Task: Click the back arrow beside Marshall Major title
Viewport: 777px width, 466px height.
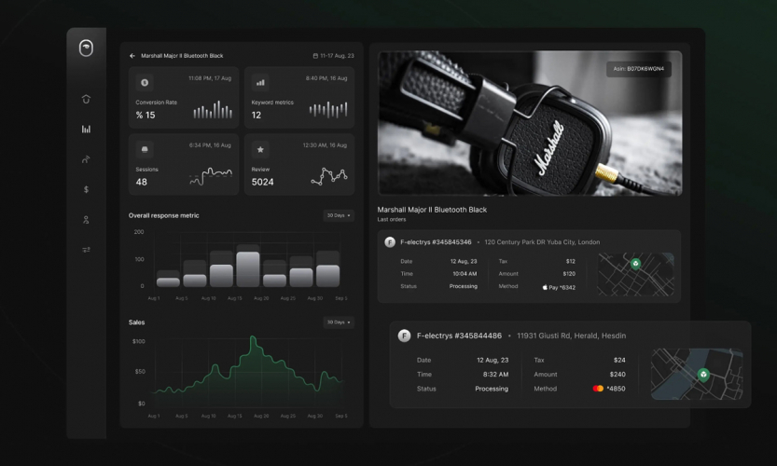Action: point(132,56)
